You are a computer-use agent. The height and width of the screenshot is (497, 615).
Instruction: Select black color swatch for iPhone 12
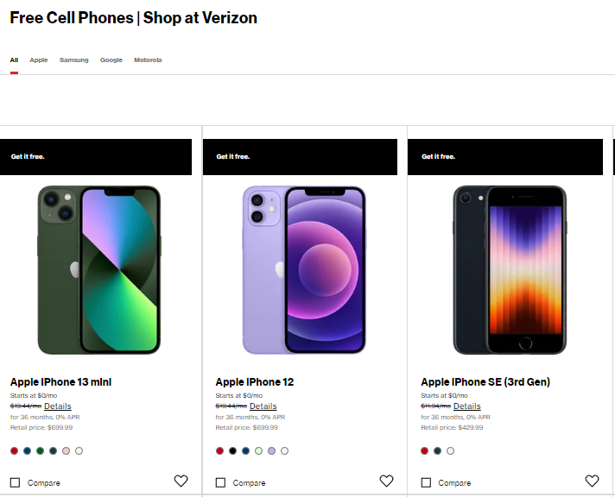point(233,450)
